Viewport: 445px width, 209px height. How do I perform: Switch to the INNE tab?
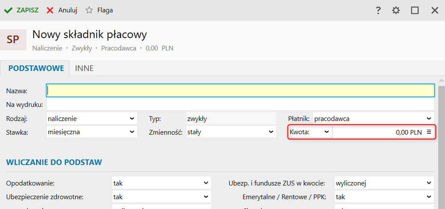pos(84,68)
